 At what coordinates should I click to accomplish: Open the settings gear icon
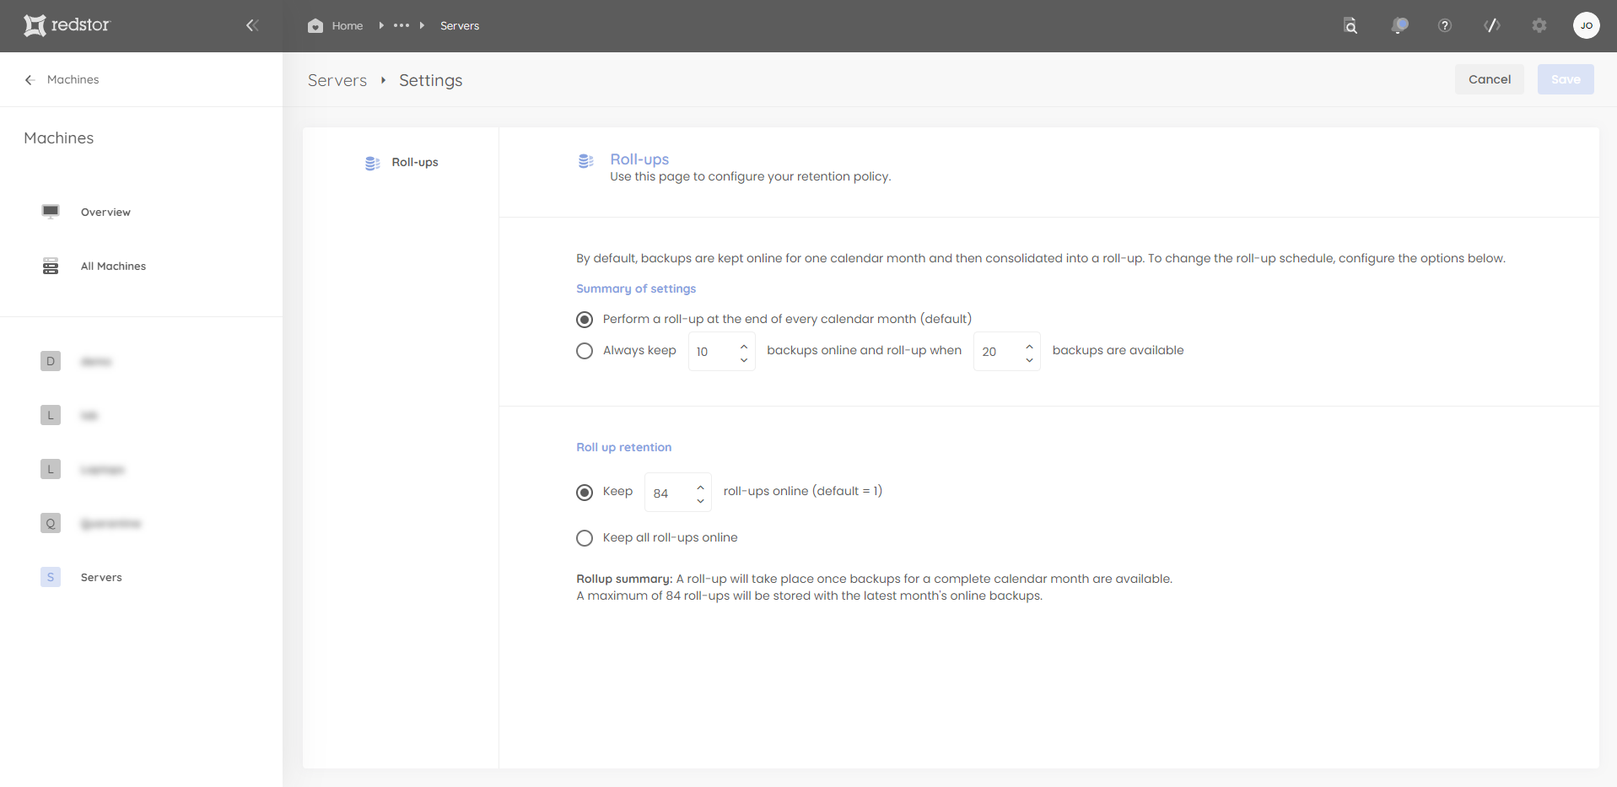click(x=1539, y=25)
